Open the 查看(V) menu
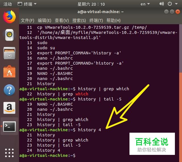The image size is (182, 162). pos(62,20)
